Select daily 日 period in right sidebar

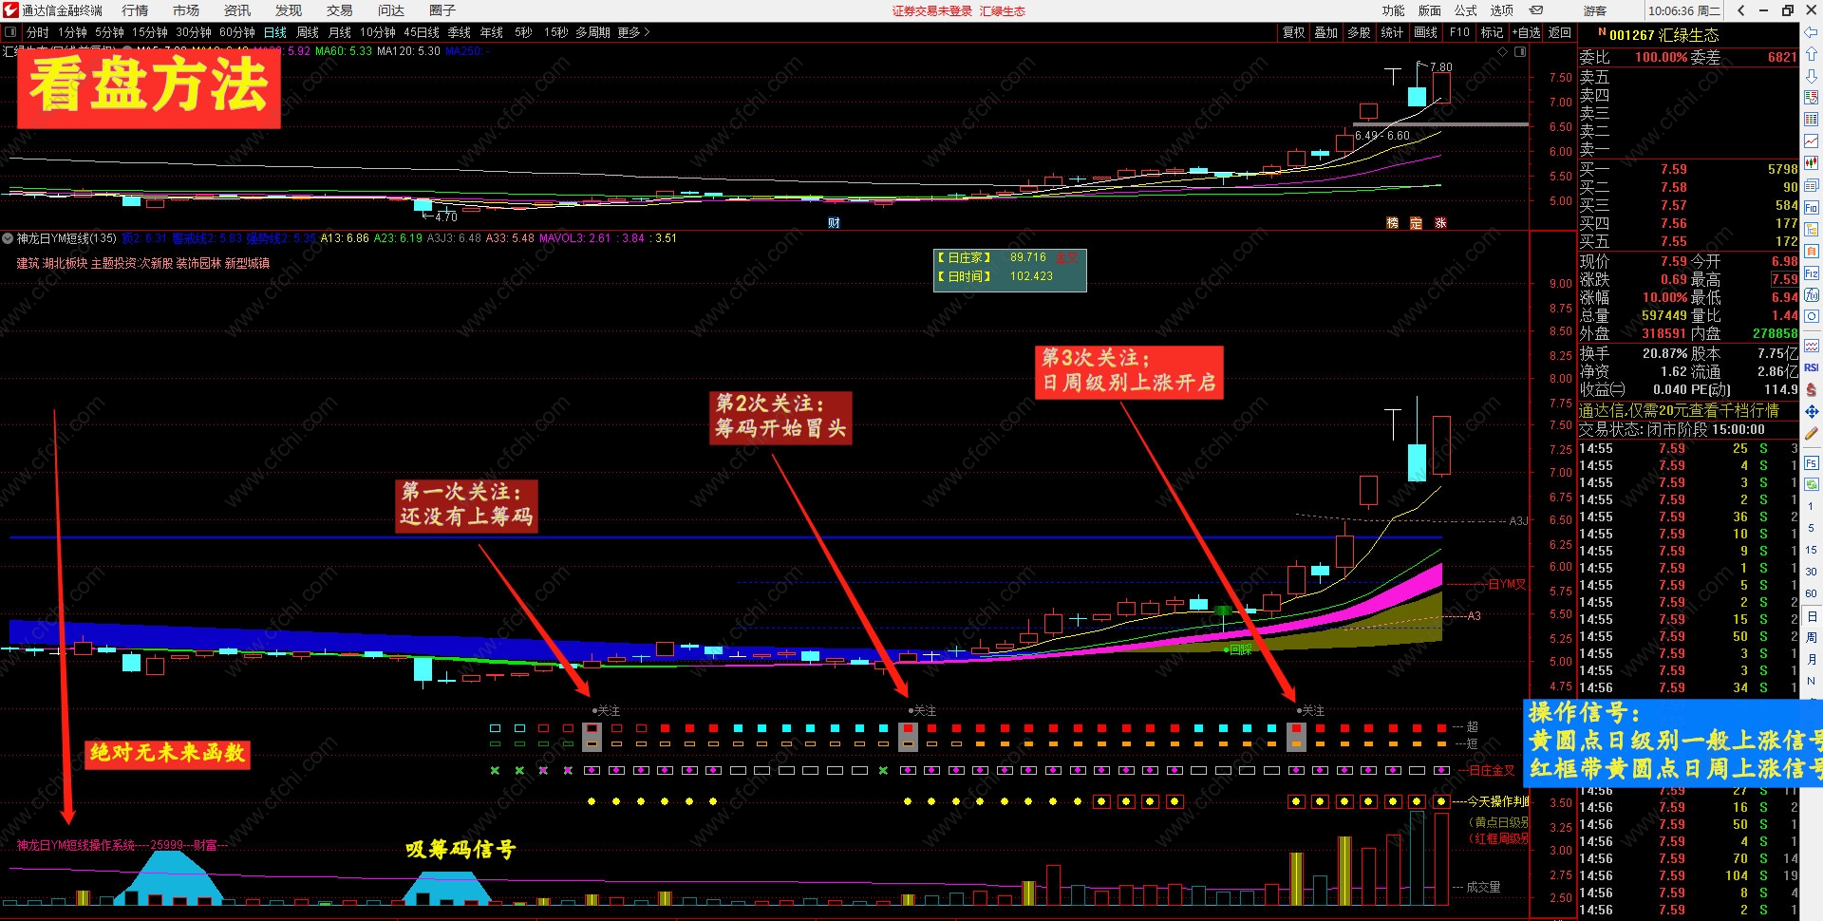1811,616
